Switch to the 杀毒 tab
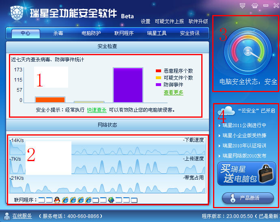The width and height of the screenshot is (280, 222). [58, 33]
